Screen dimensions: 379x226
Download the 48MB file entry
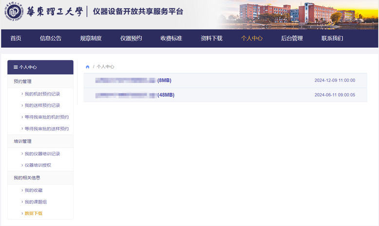point(134,95)
